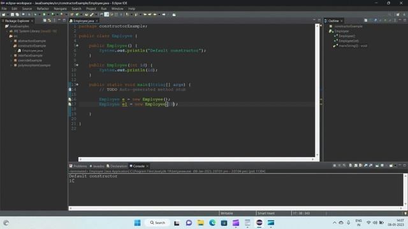Screen dimensions: 408x229
Task: Fold the Employee() constructor at line 5
Action: pos(77,46)
